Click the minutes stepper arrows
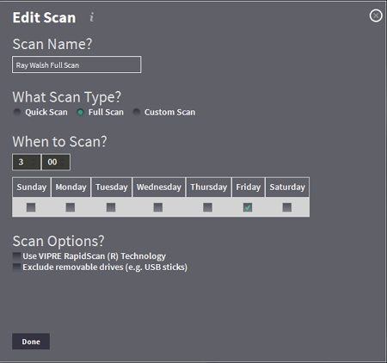The width and height of the screenshot is (387, 363). pyautogui.click(x=63, y=162)
